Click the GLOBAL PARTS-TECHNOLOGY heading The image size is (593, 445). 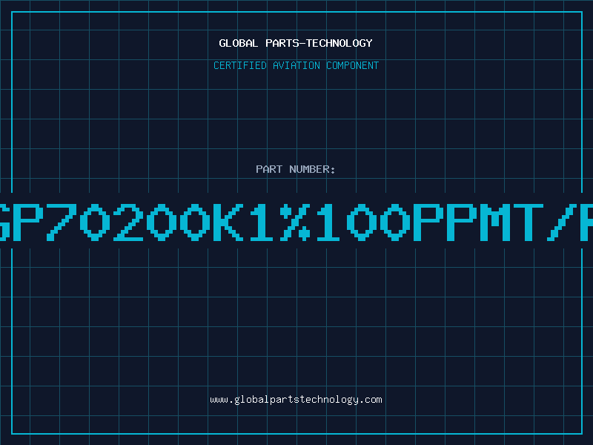tap(296, 43)
